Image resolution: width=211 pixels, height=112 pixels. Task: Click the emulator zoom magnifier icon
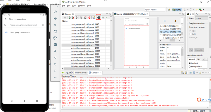[55, 51]
